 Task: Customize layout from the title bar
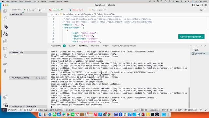pyautogui.click(x=206, y=5)
